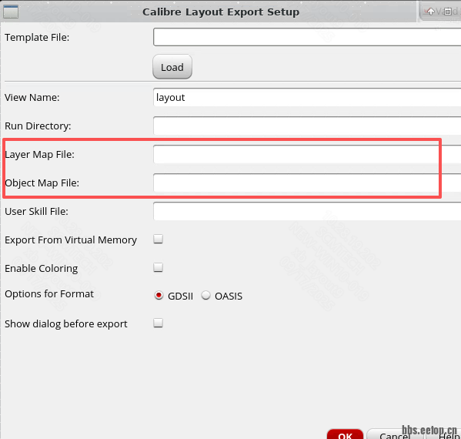The height and width of the screenshot is (439, 461).
Task: Focus the Run Directory input field
Action: 307,126
